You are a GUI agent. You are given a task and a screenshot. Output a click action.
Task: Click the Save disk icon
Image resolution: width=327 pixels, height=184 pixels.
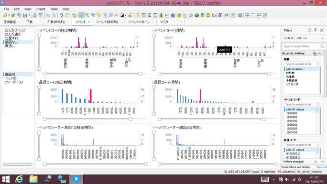(x=25, y=15)
